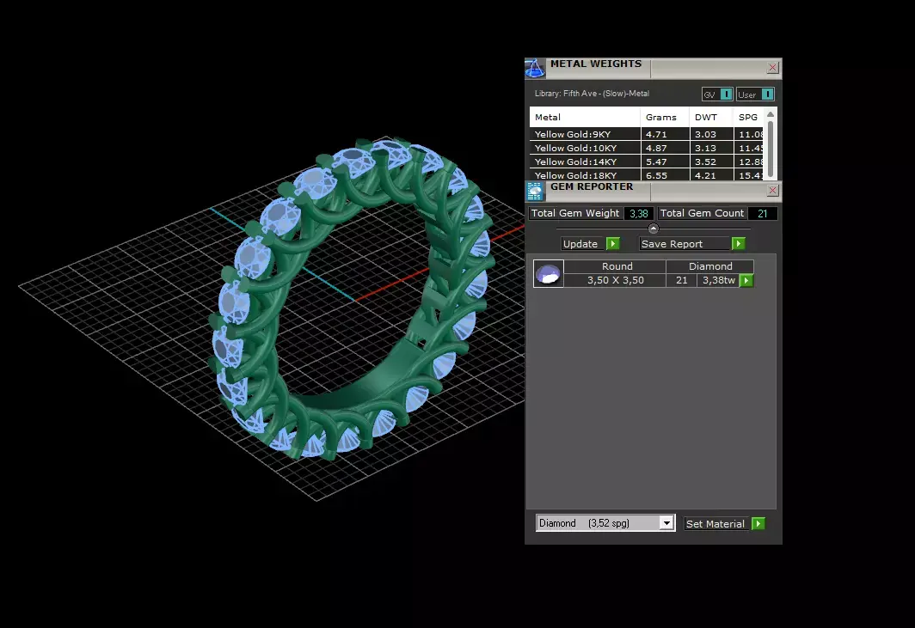Click the 5.47 grams cell
The height and width of the screenshot is (628, 915).
pos(665,162)
